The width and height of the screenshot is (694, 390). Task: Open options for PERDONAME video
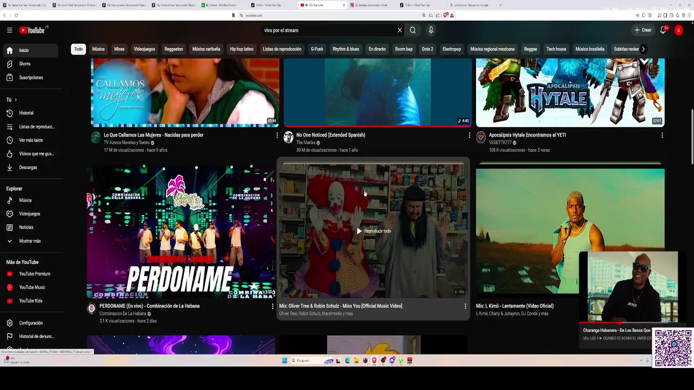coord(273,307)
